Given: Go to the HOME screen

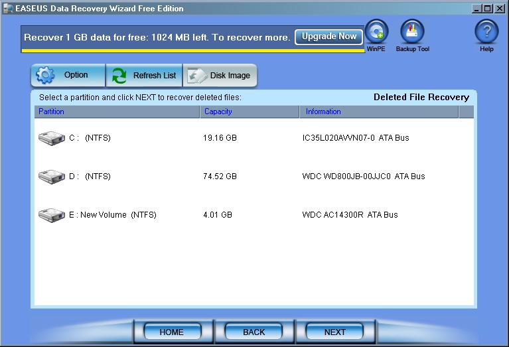Looking at the screenshot, I should [172, 332].
